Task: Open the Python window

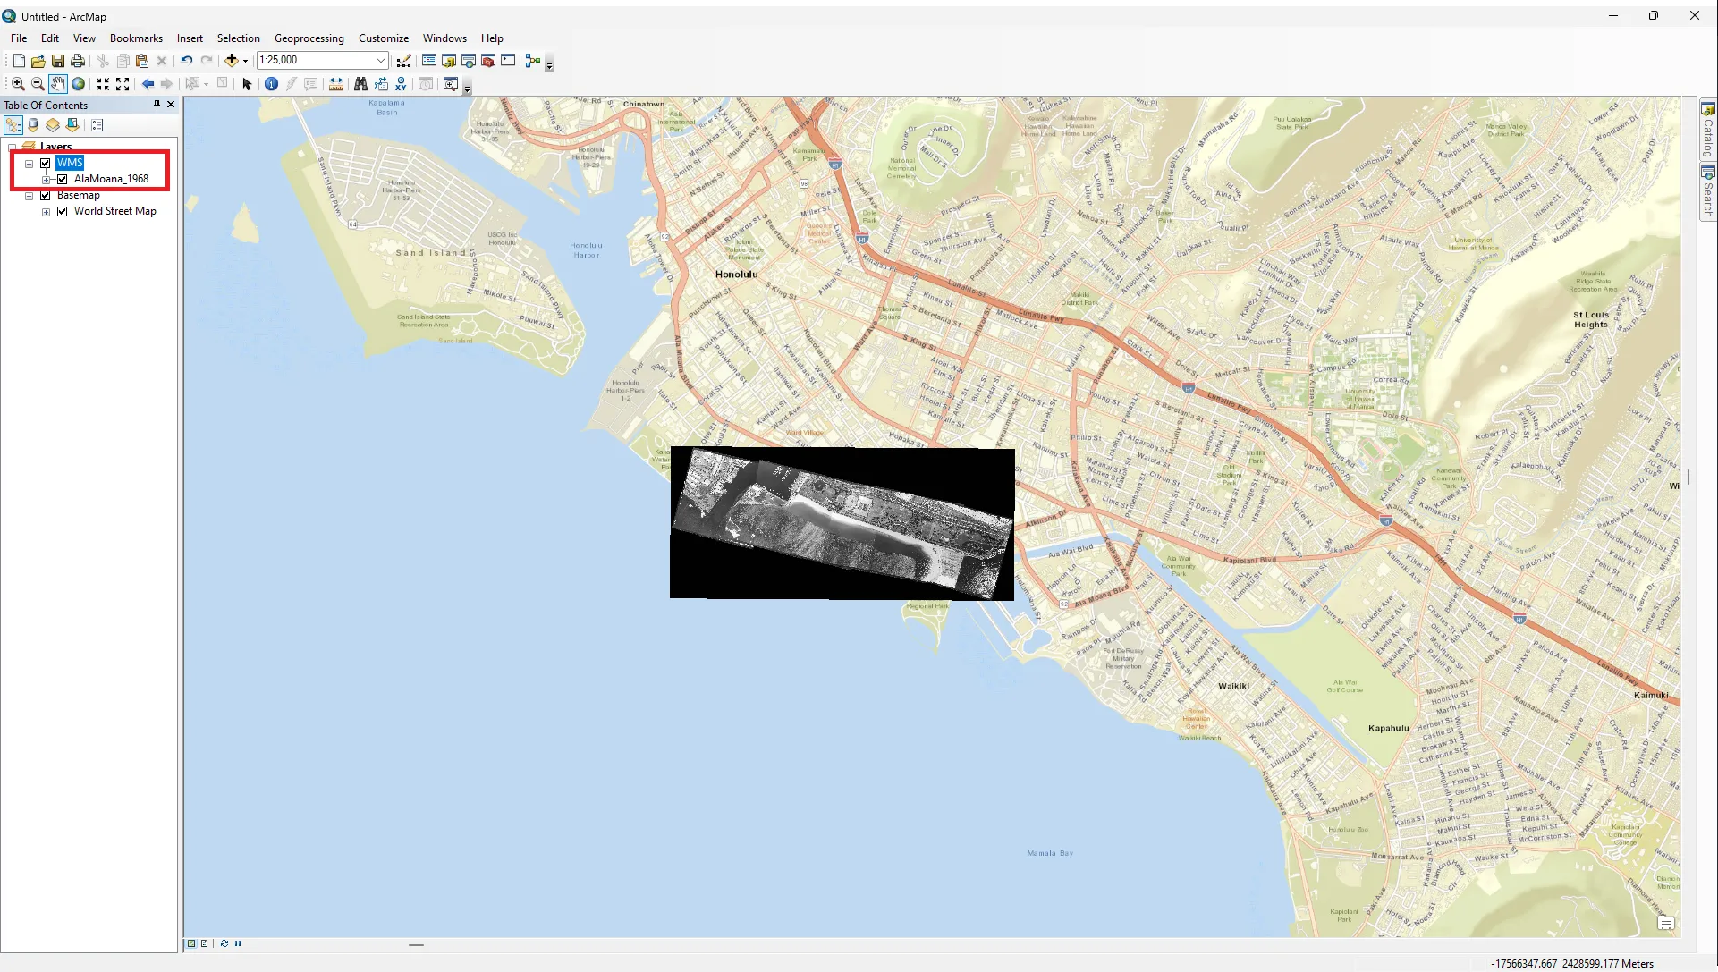Action: coord(508,61)
